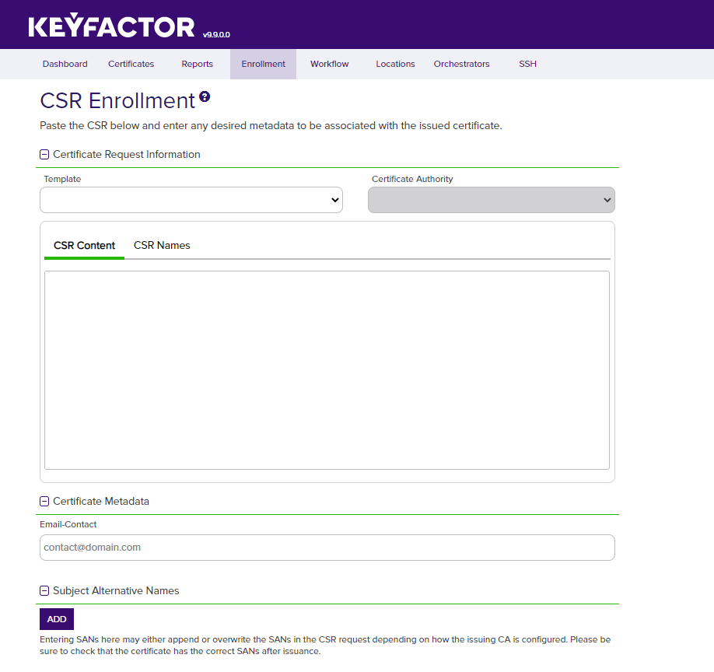Screen dimensions: 714x672
Task: Open the Dashboard menu
Action: [x=65, y=64]
